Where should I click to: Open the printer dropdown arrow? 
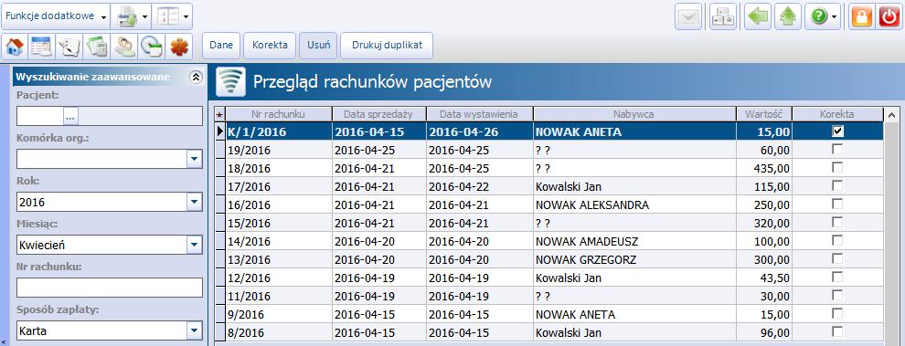[x=144, y=16]
